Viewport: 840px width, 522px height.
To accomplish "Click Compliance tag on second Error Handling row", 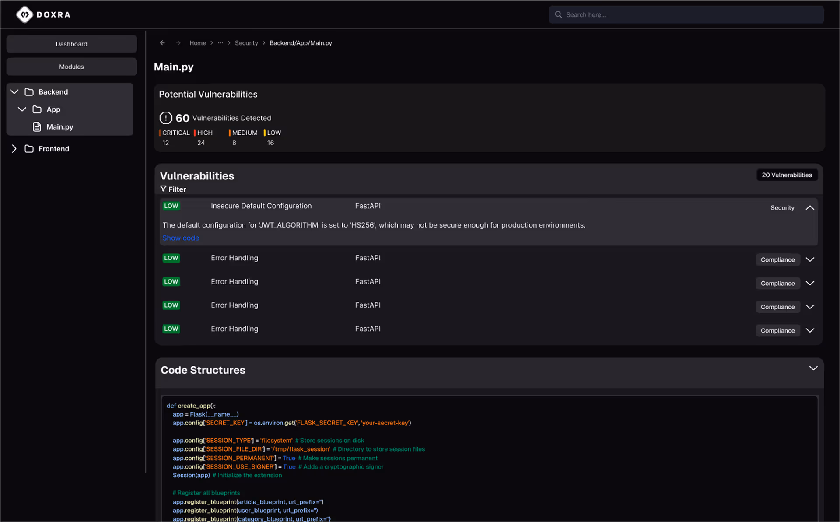I will click(x=777, y=283).
